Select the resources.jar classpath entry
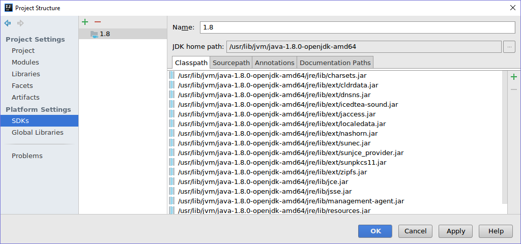This screenshot has width=521, height=244. (337, 210)
